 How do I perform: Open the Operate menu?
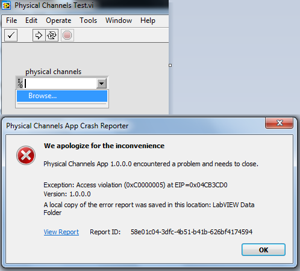58,20
